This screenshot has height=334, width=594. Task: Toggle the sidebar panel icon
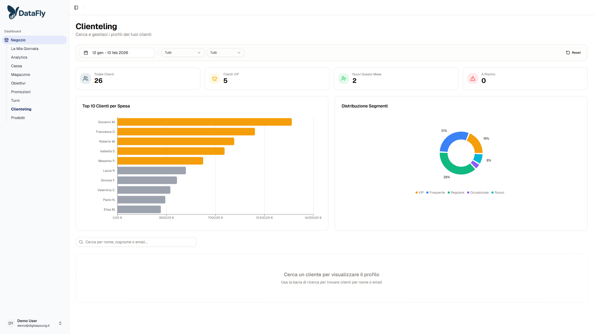tap(76, 8)
